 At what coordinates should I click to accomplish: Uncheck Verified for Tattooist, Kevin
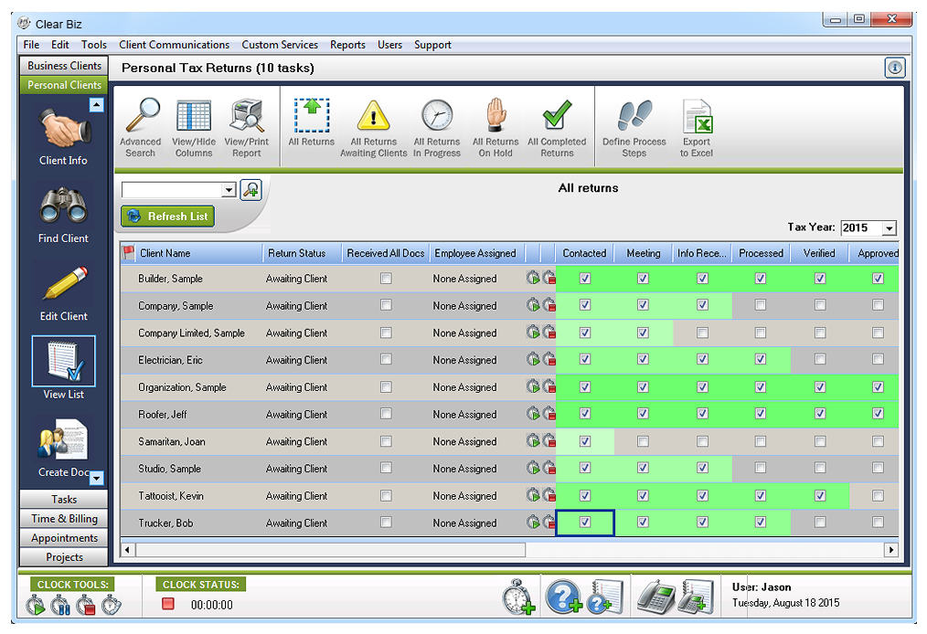pyautogui.click(x=819, y=495)
